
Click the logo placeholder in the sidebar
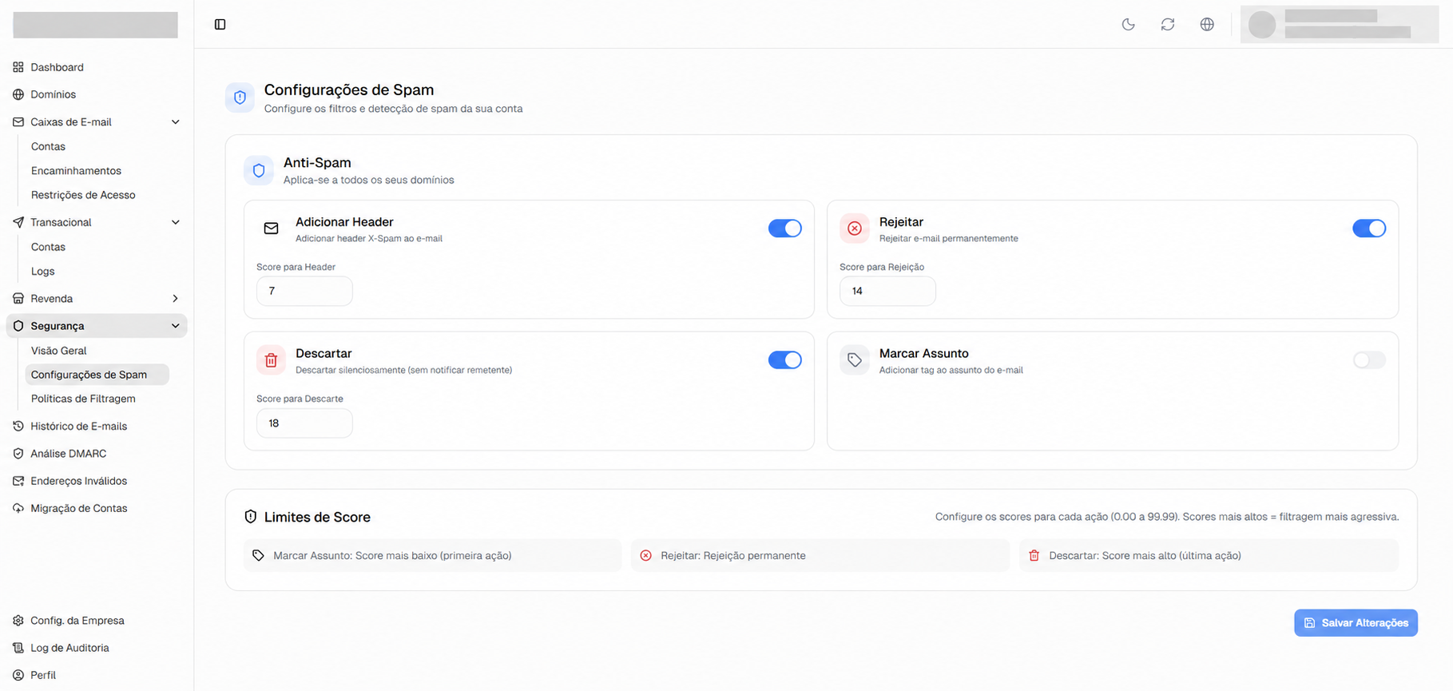pos(95,25)
